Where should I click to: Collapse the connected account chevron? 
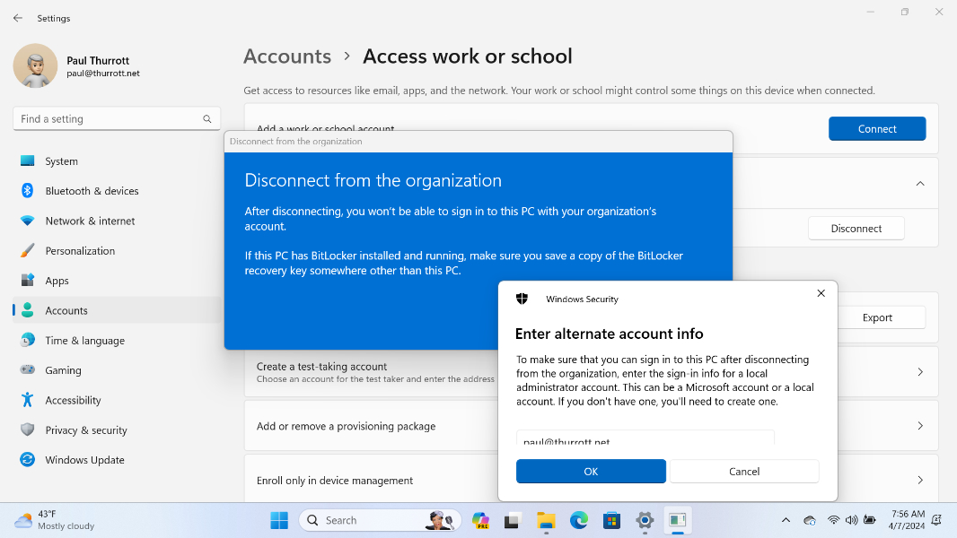point(919,183)
